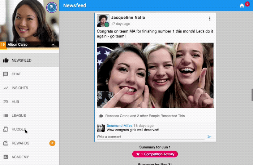Click the Insights line-chart icon
The width and height of the screenshot is (253, 165).
(6, 88)
